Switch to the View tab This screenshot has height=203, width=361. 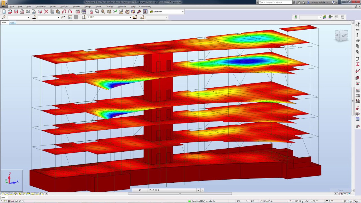click(x=4, y=23)
